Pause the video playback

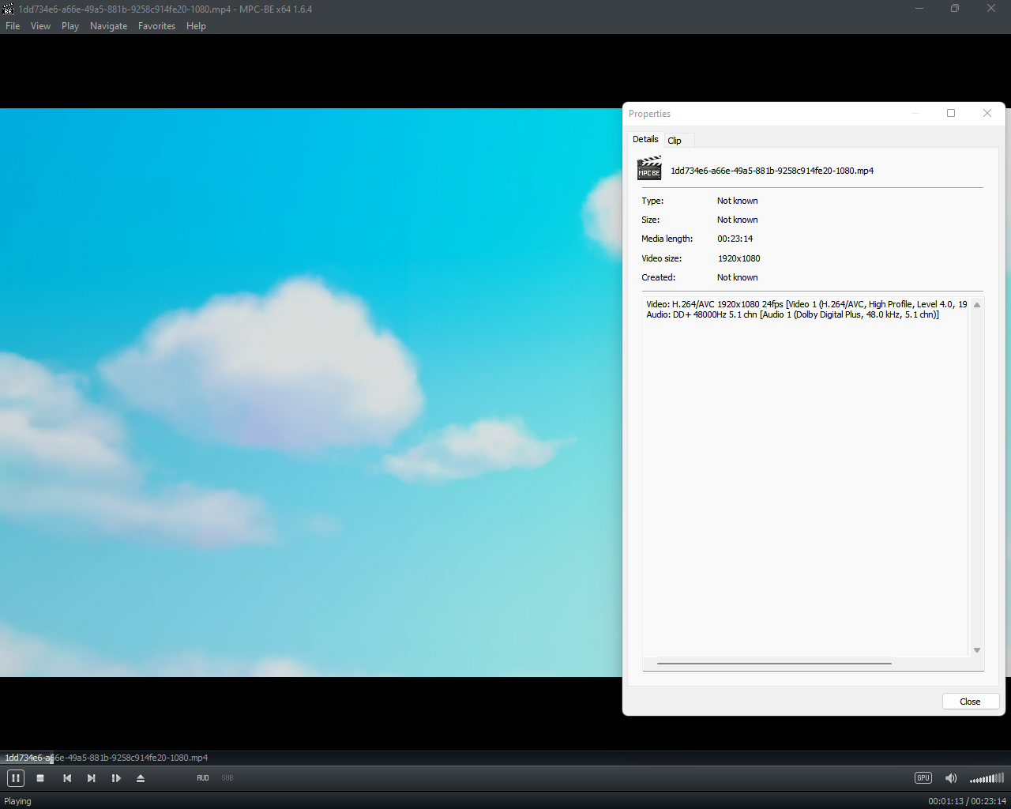pos(16,778)
